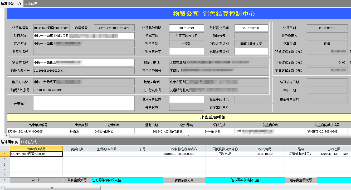
Task: Click the 结算核对日期 field
Action: click(327, 82)
